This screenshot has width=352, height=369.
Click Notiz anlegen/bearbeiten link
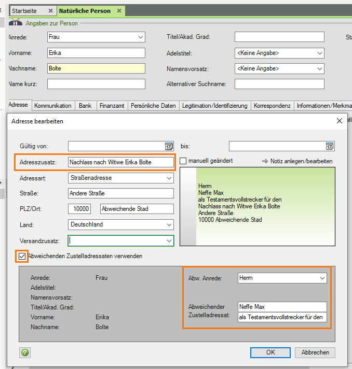click(x=297, y=161)
